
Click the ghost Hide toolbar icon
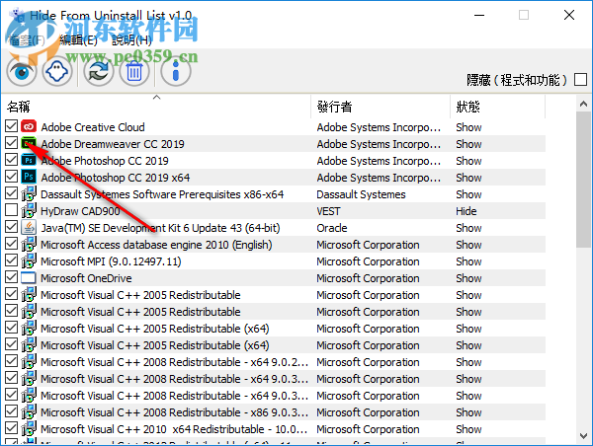tap(57, 71)
